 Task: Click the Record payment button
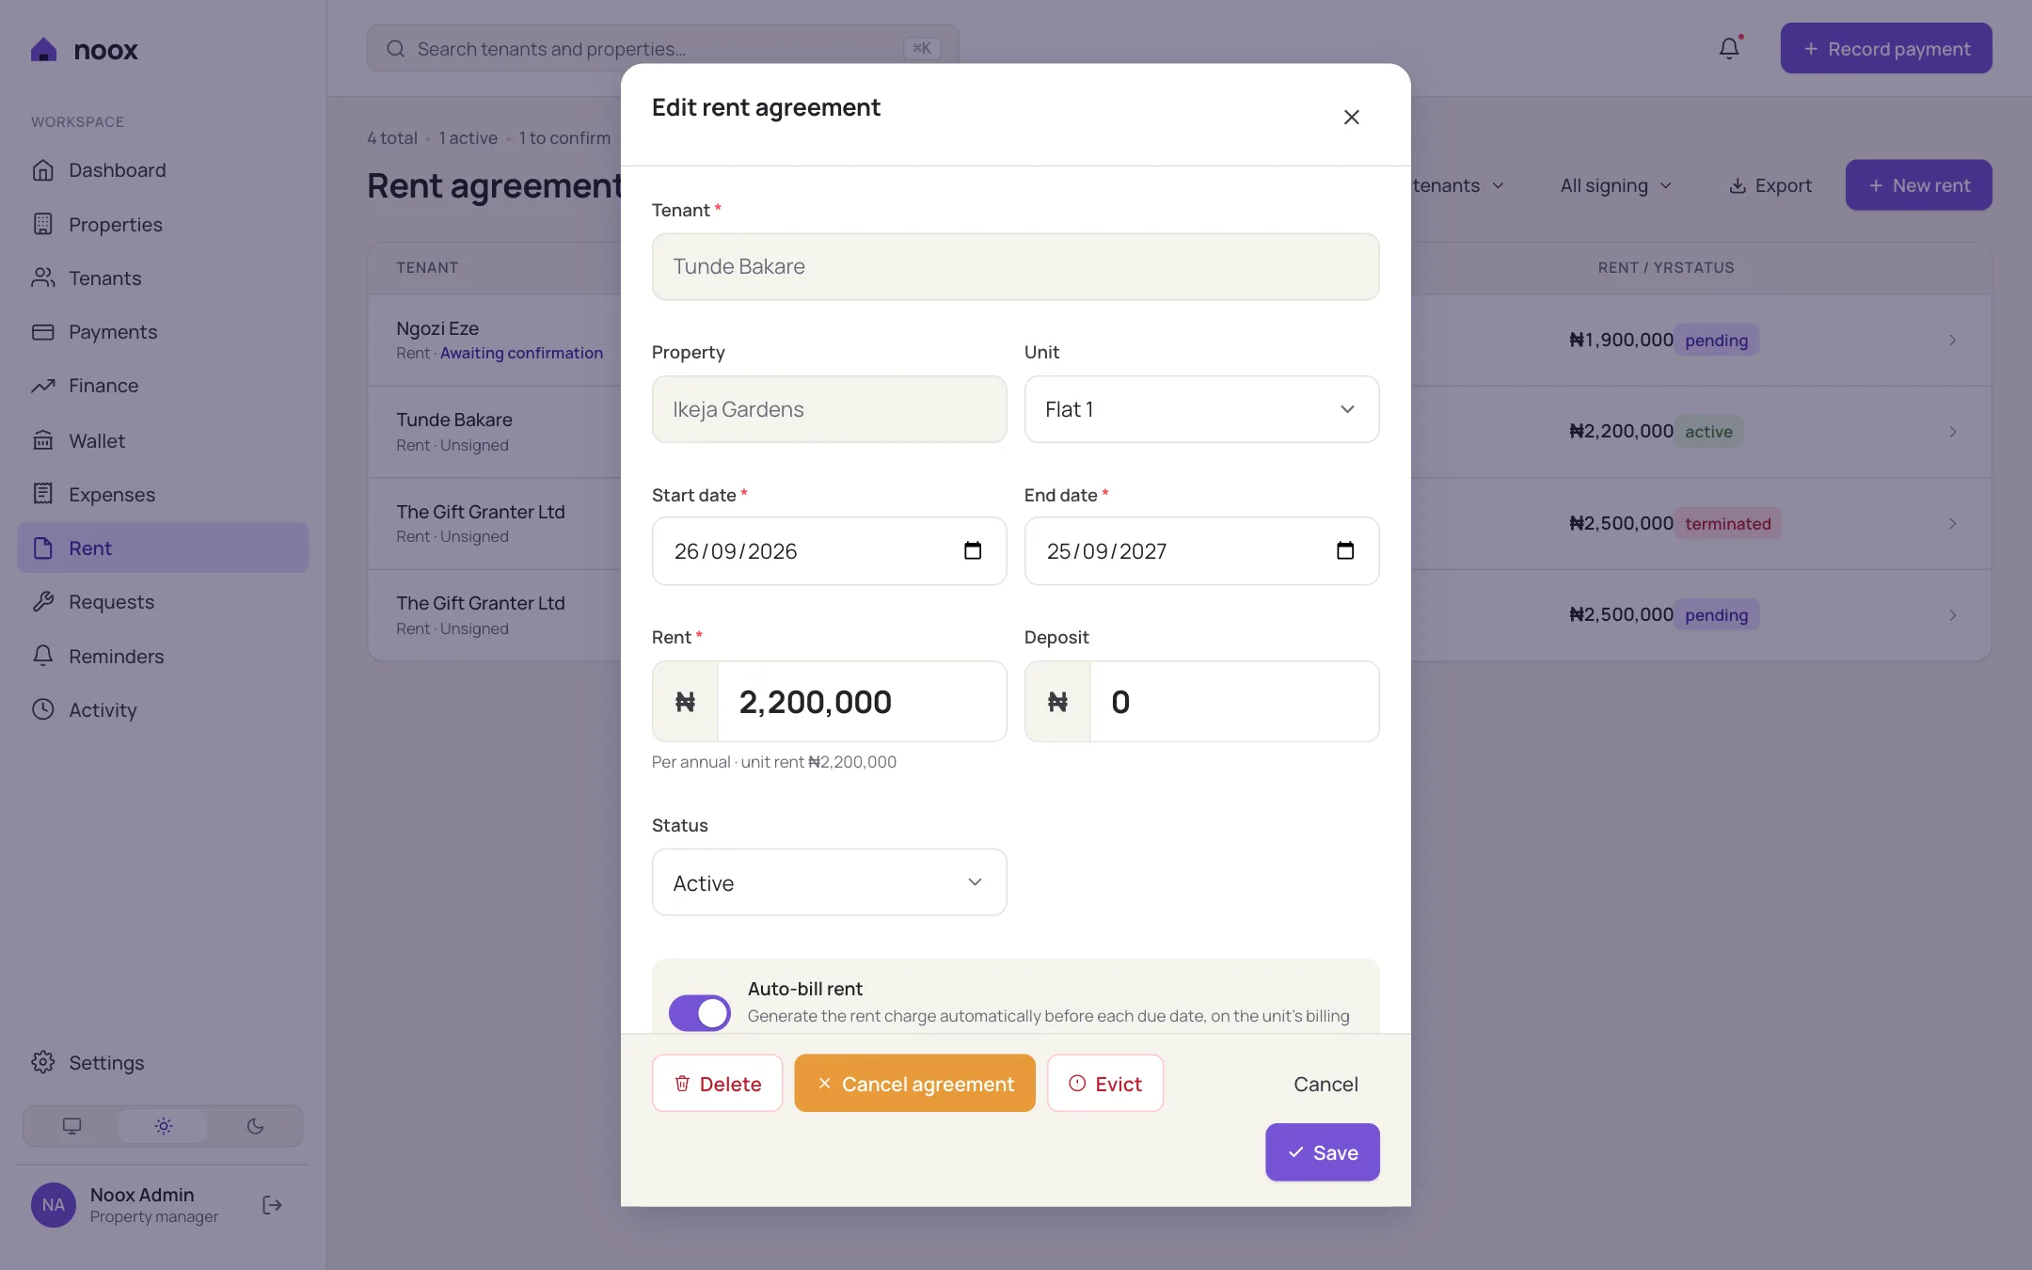[x=1885, y=48]
